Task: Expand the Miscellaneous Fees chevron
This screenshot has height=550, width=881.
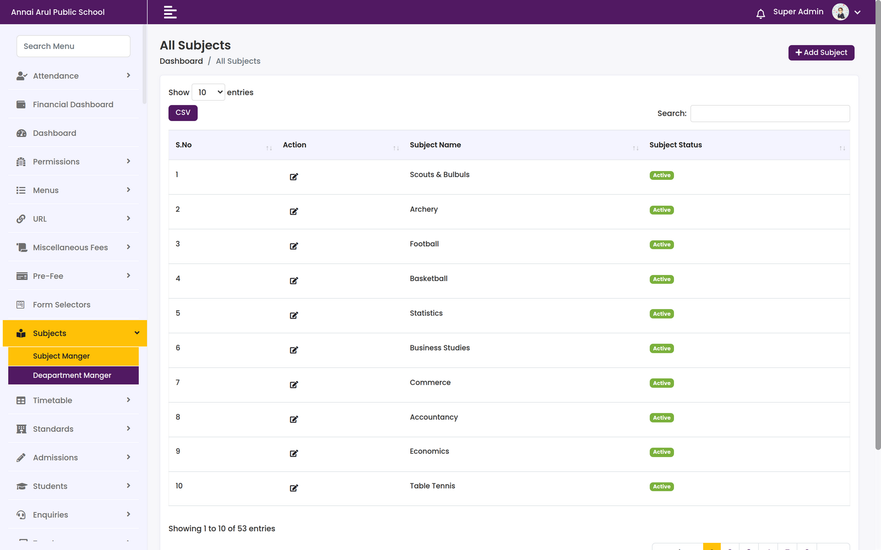Action: click(x=128, y=247)
